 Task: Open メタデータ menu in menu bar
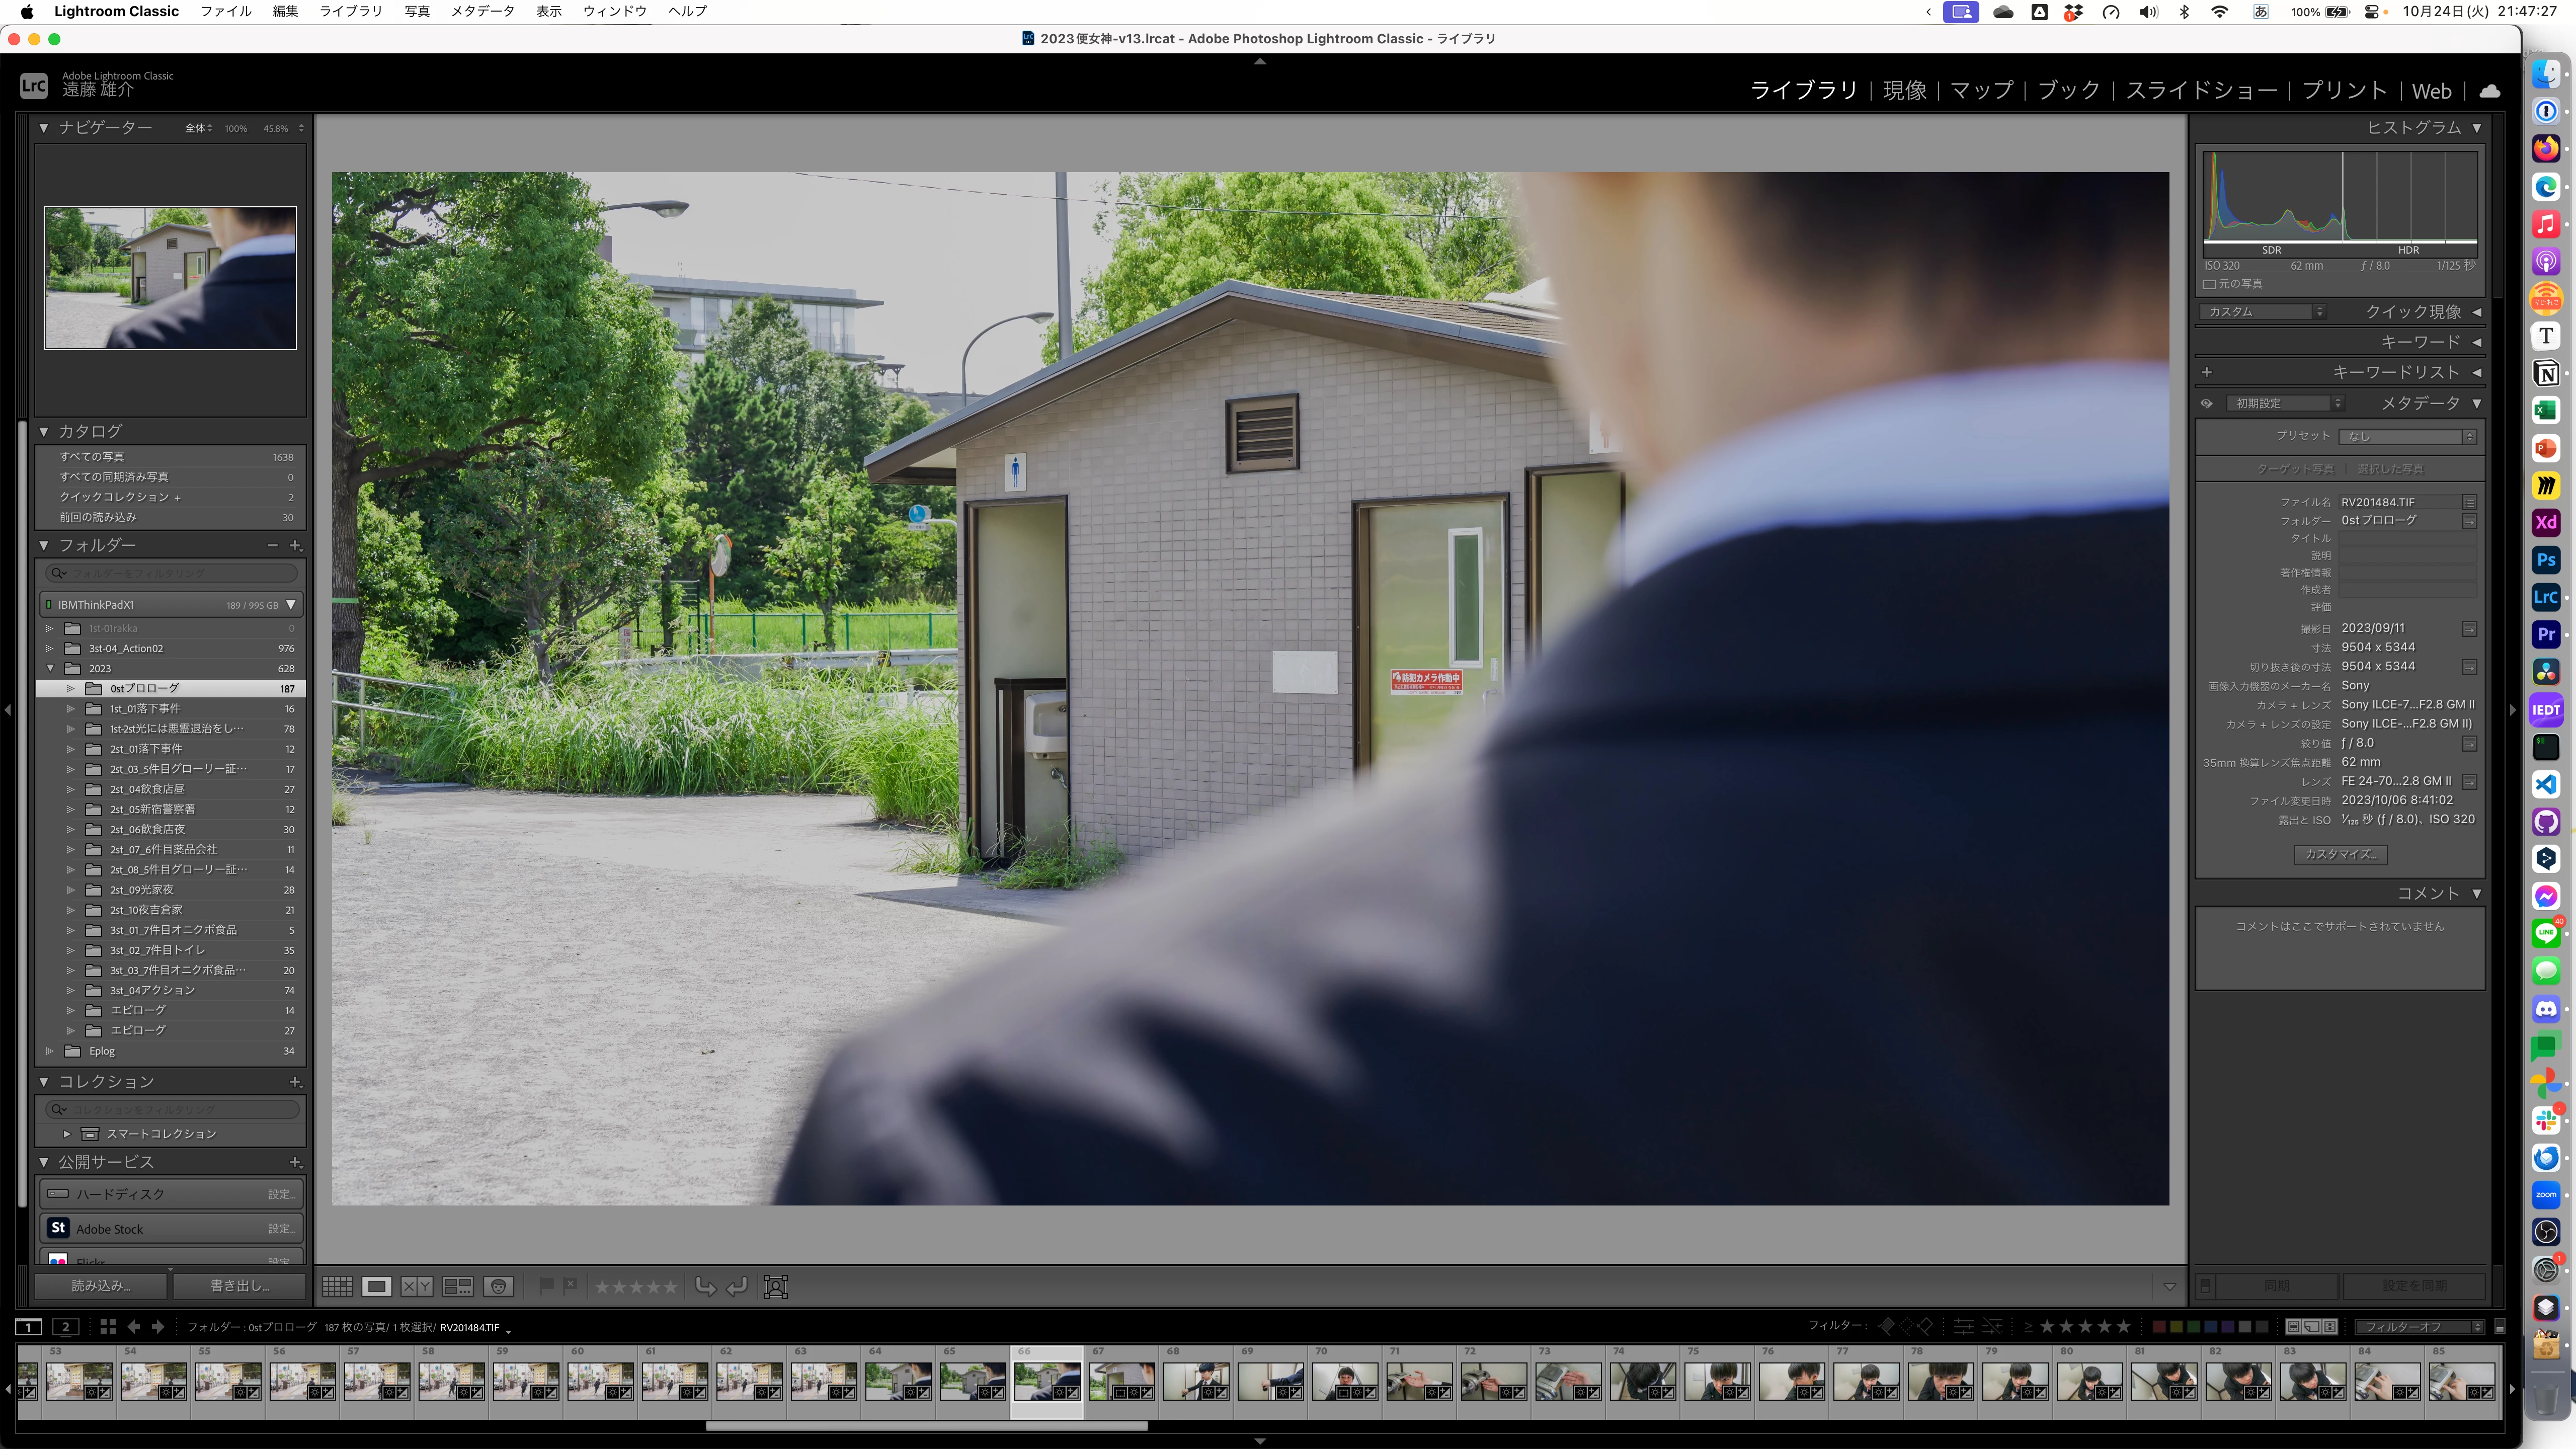482,11
